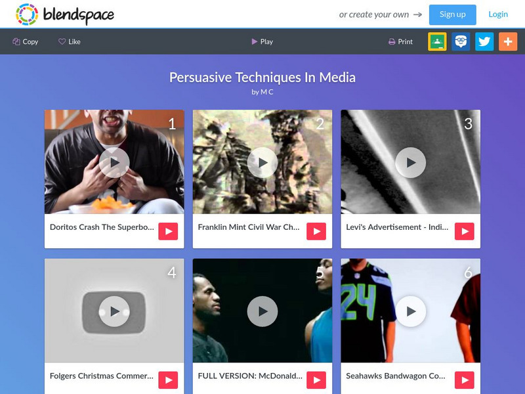Play the Doritos video thumbnail

114,162
